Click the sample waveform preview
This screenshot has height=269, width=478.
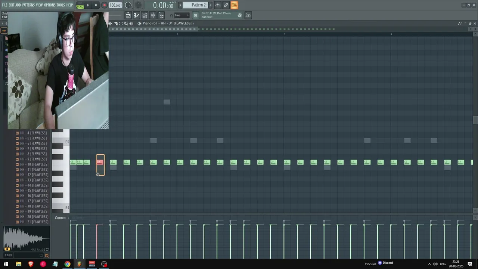click(x=26, y=238)
